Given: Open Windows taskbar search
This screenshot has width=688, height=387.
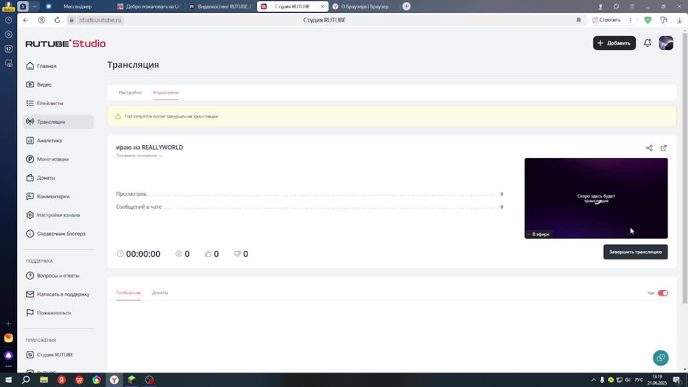Looking at the screenshot, I should (26, 380).
